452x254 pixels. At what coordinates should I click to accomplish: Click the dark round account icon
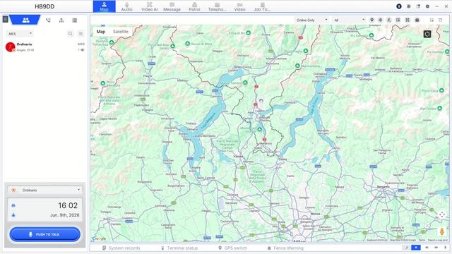tap(399, 6)
